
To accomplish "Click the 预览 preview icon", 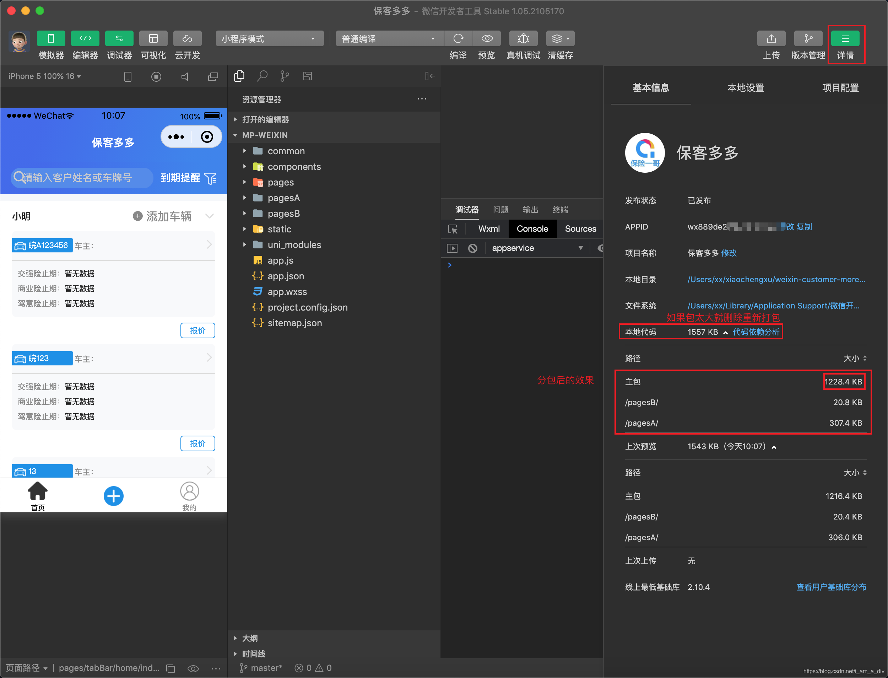I will [x=487, y=38].
